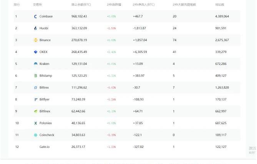
Task: Select the Coincheck exchange name
Action: (x=47, y=135)
